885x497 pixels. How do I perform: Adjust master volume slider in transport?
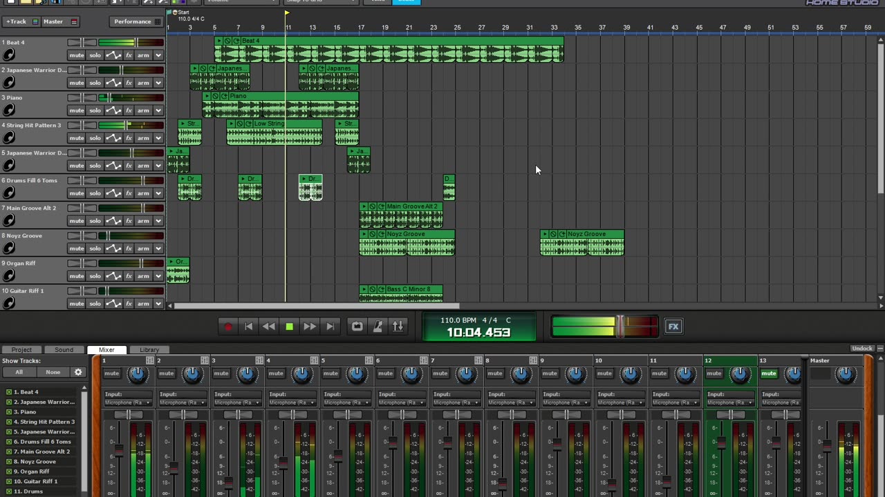(621, 327)
